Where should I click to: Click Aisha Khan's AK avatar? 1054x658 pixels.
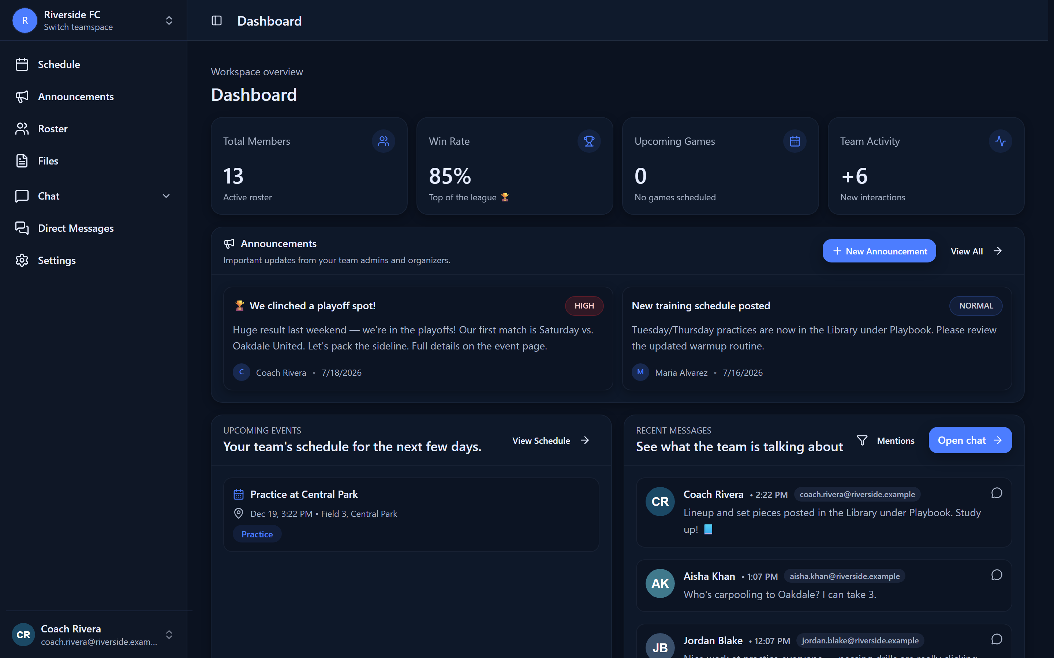(660, 583)
